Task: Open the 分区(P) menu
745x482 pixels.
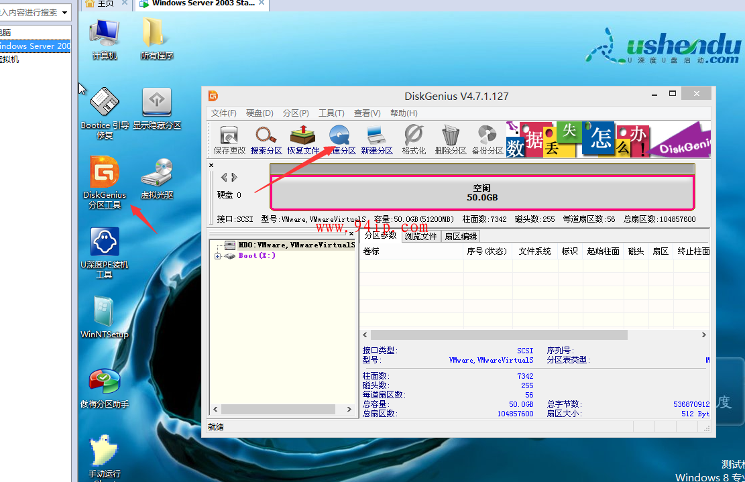Action: click(x=296, y=113)
